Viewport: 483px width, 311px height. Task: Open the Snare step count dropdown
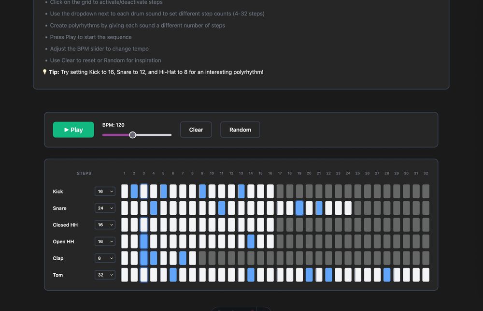point(105,208)
